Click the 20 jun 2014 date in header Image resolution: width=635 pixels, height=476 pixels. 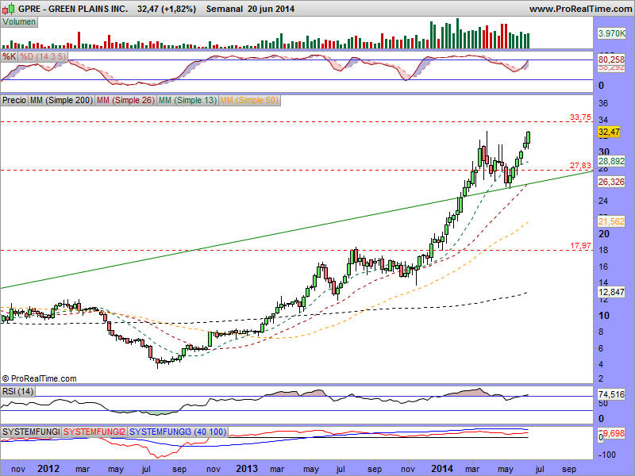tap(271, 9)
